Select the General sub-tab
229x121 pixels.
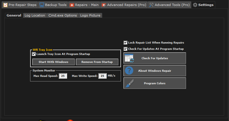[x=14, y=15]
